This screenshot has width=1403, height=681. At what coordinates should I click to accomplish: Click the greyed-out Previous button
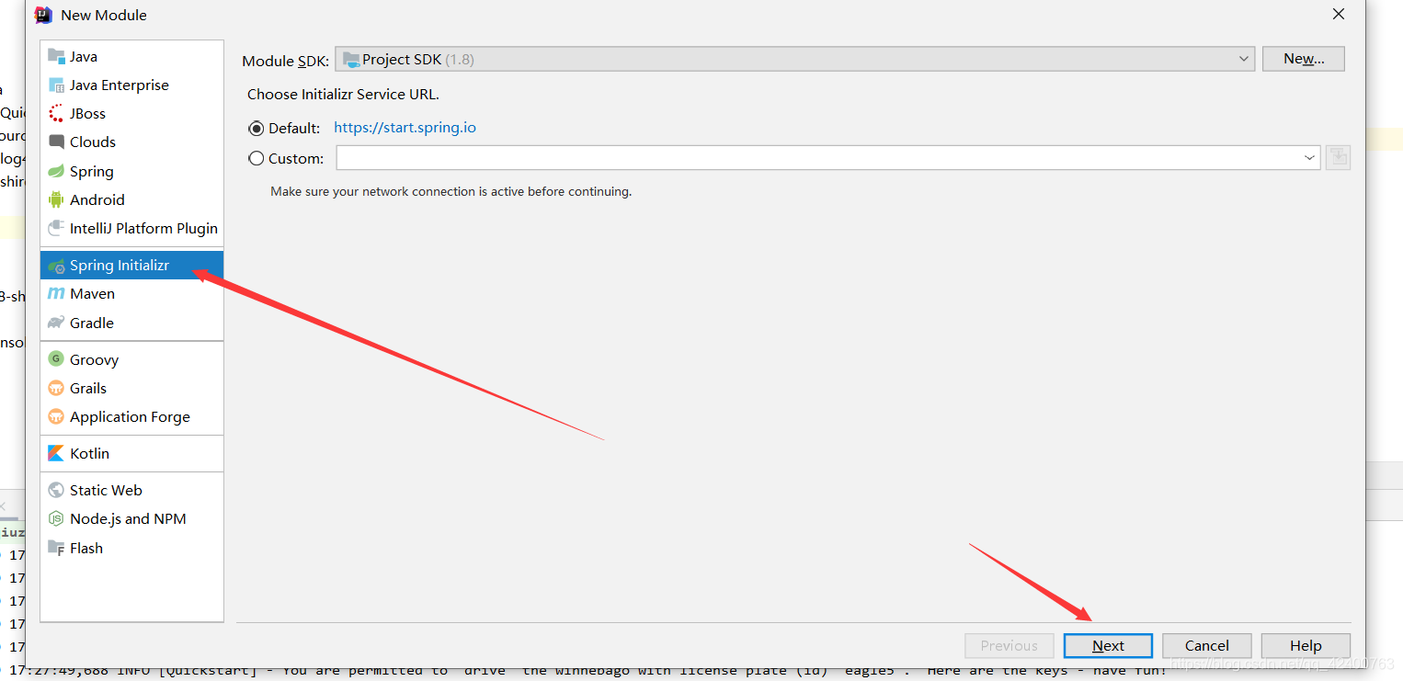point(1009,645)
